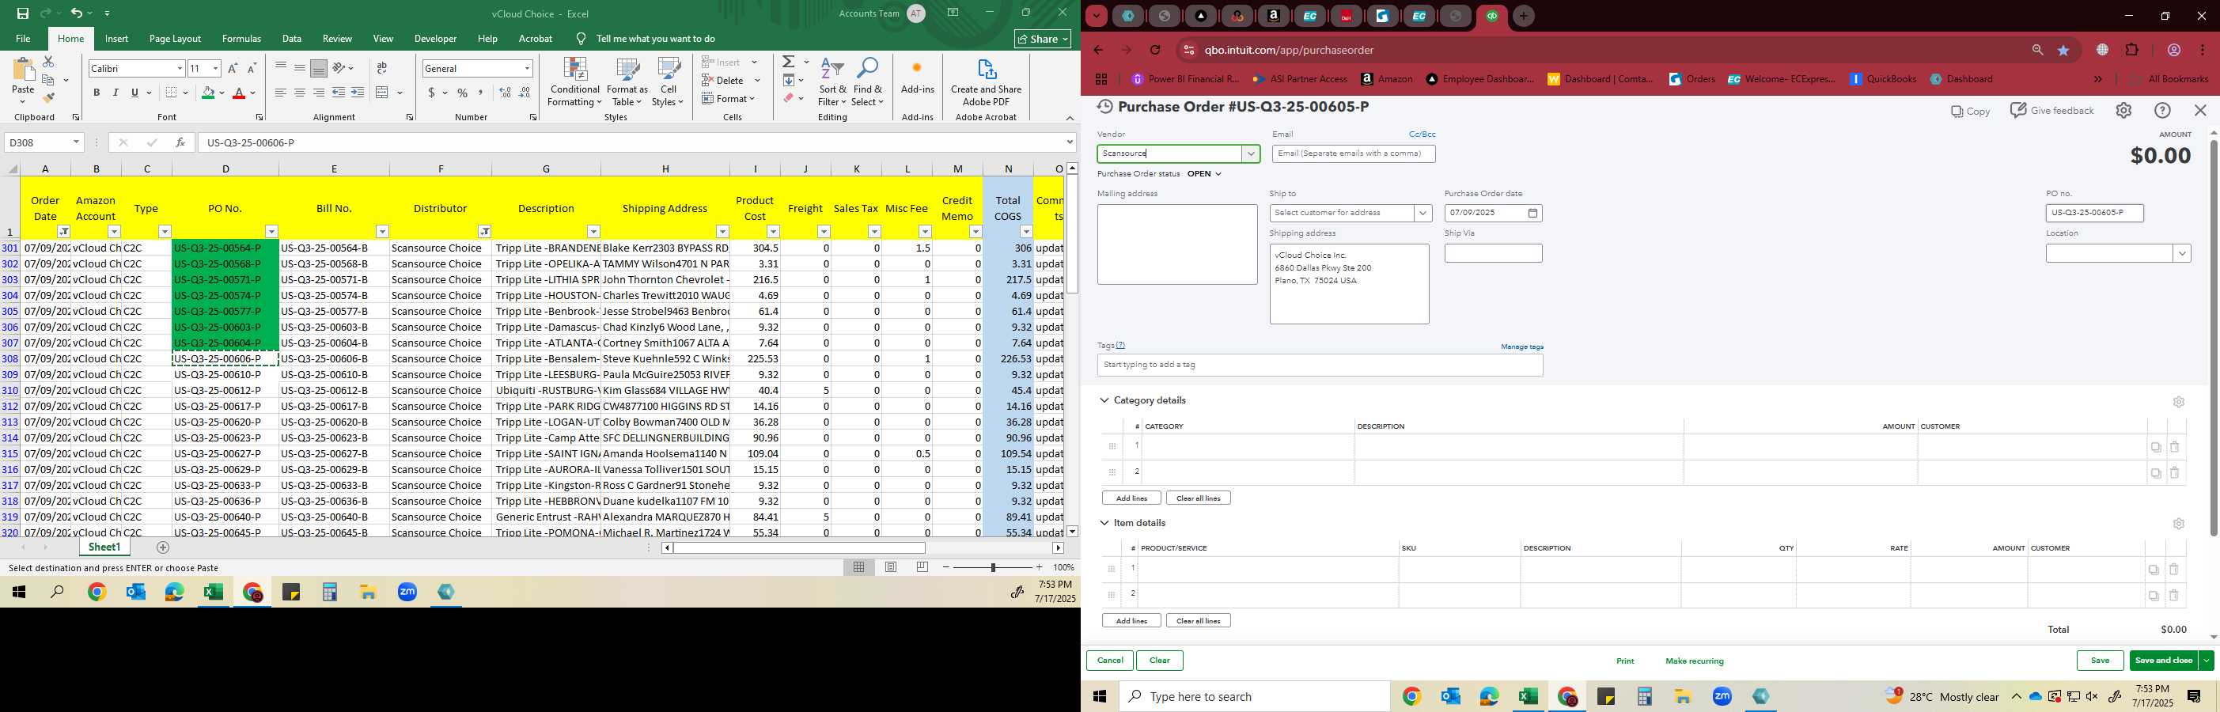The image size is (2220, 712).
Task: Open Save and close dropdown arrow
Action: coord(2205,661)
